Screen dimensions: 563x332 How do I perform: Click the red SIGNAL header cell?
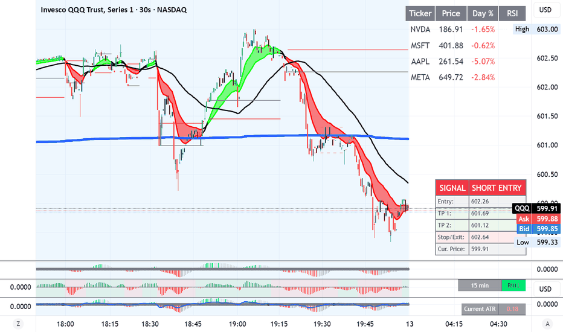pyautogui.click(x=452, y=188)
